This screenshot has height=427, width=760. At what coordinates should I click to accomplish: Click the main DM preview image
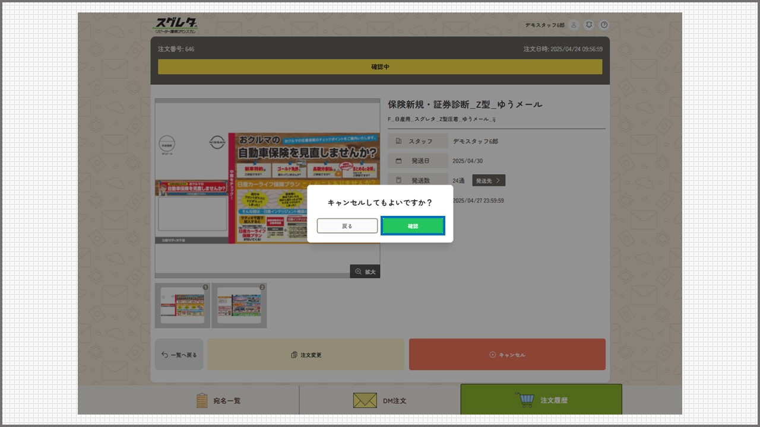point(267,188)
